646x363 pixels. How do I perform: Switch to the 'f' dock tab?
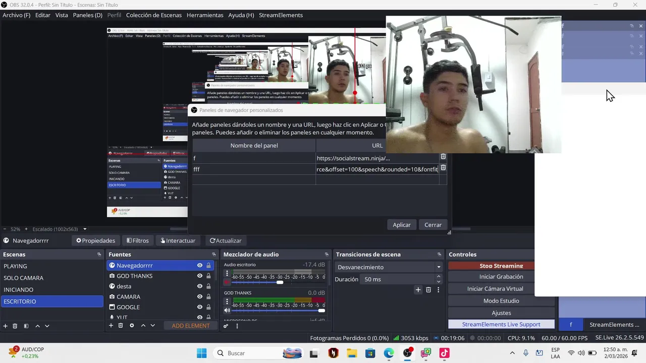coord(571,325)
